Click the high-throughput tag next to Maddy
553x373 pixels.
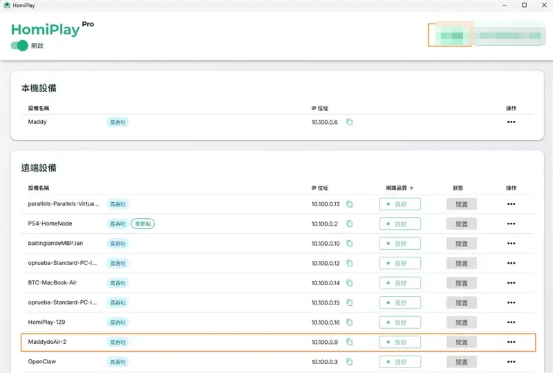(x=118, y=122)
